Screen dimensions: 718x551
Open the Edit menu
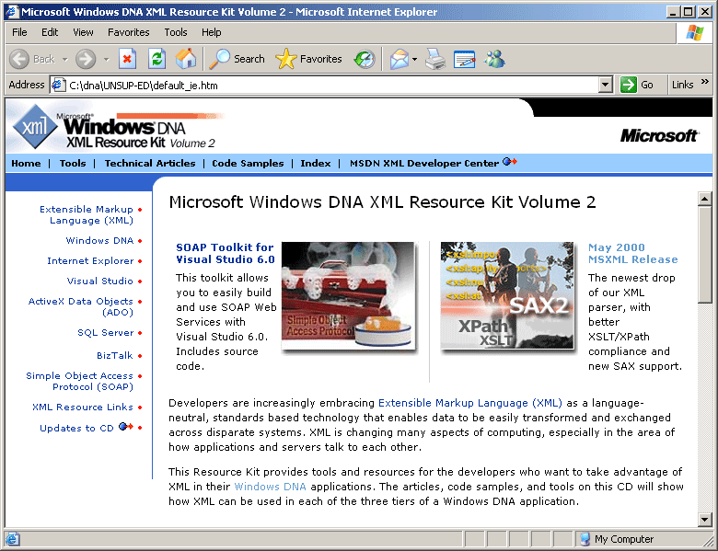(x=50, y=32)
